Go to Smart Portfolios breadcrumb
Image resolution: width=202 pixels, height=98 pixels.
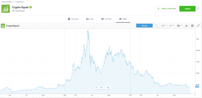[x=7, y=2]
